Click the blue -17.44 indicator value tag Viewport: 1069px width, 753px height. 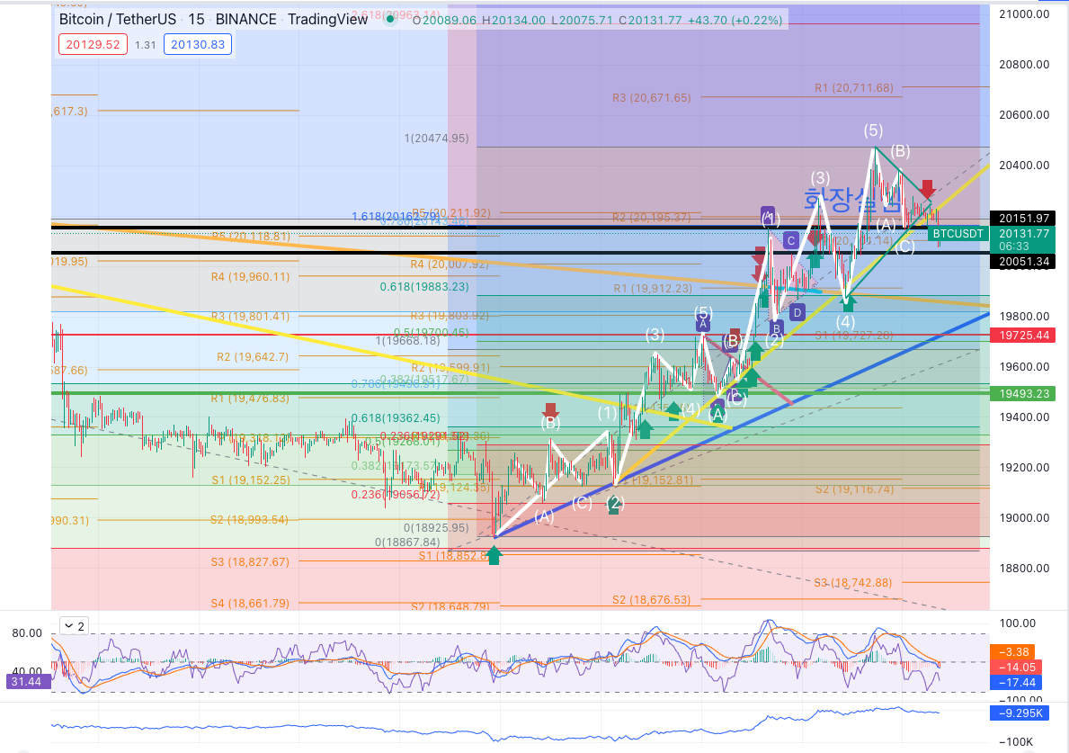pyautogui.click(x=1016, y=682)
